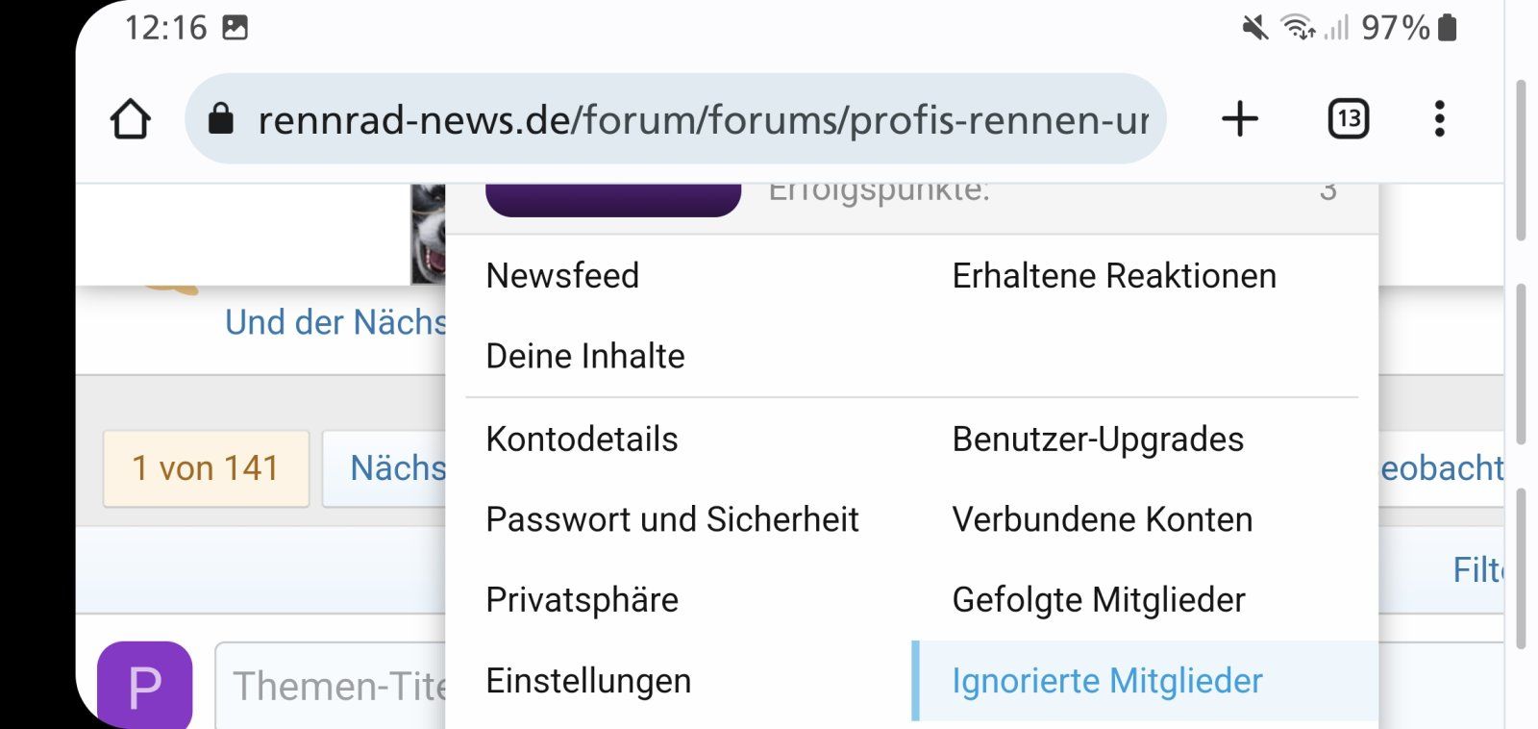1538x729 pixels.
Task: Open Ignorierte Mitglieder
Action: click(x=1106, y=681)
